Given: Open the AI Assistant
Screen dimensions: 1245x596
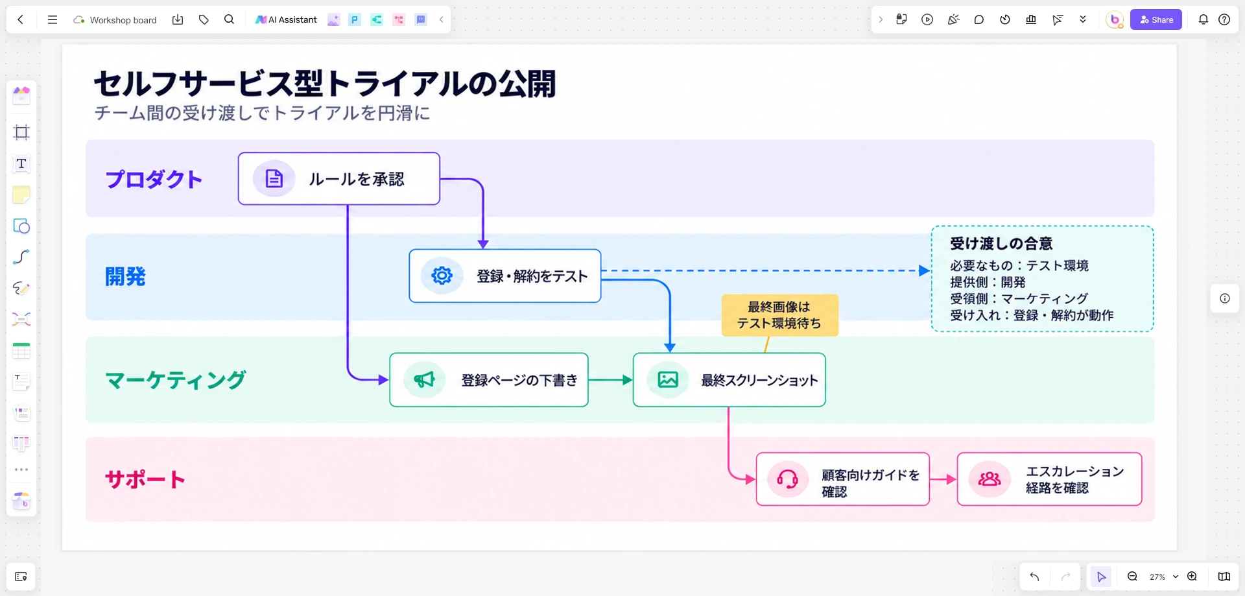Looking at the screenshot, I should pyautogui.click(x=286, y=19).
